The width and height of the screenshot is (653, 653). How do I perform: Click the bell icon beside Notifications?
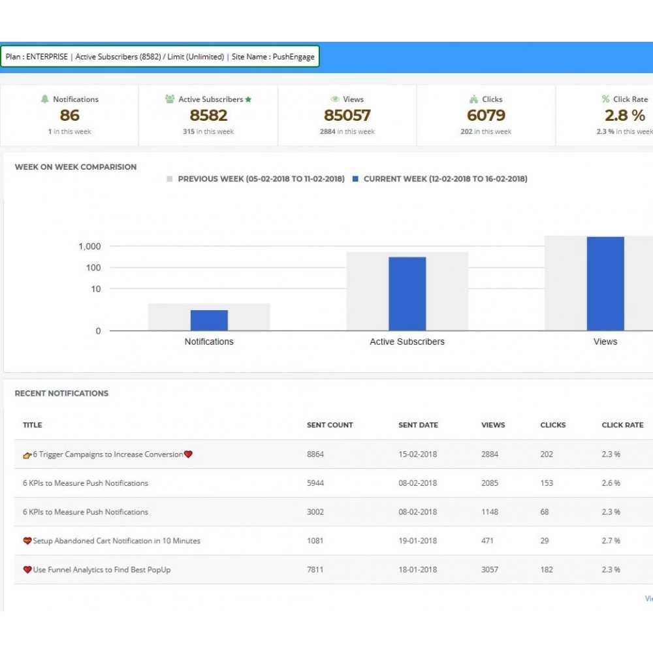click(44, 99)
